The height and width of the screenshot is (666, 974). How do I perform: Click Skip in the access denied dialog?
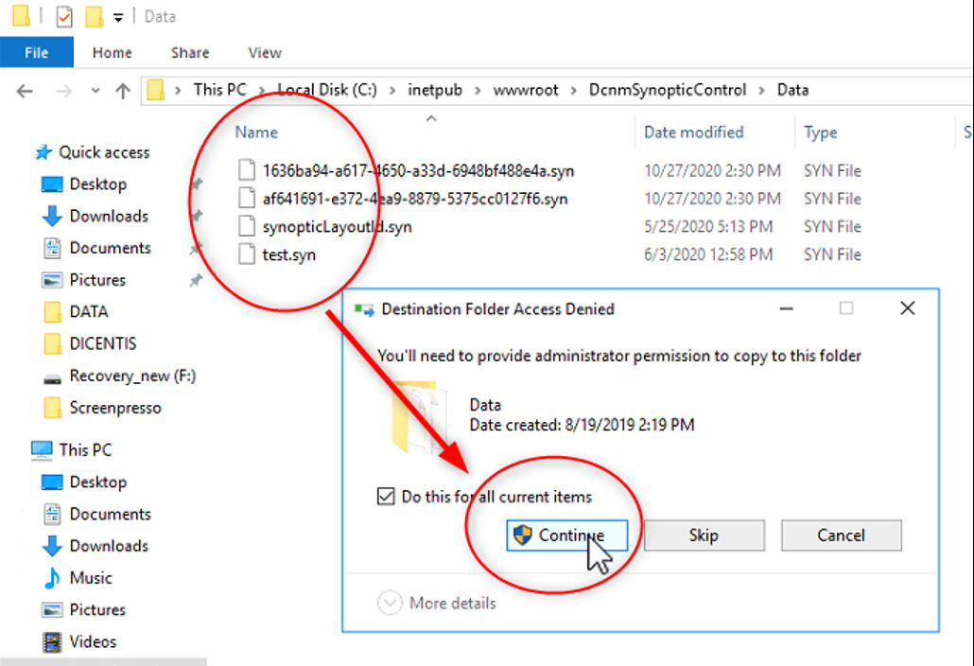pos(704,535)
